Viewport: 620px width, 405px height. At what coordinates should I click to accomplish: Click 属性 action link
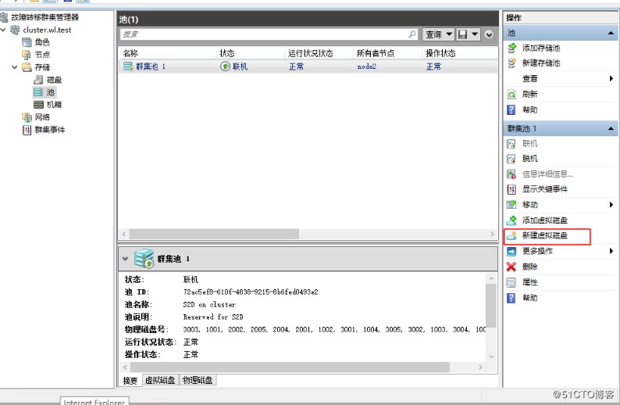click(530, 282)
